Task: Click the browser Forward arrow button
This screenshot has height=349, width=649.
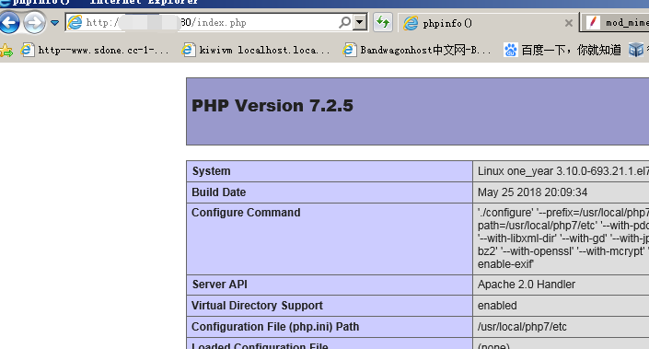Action: (34, 22)
